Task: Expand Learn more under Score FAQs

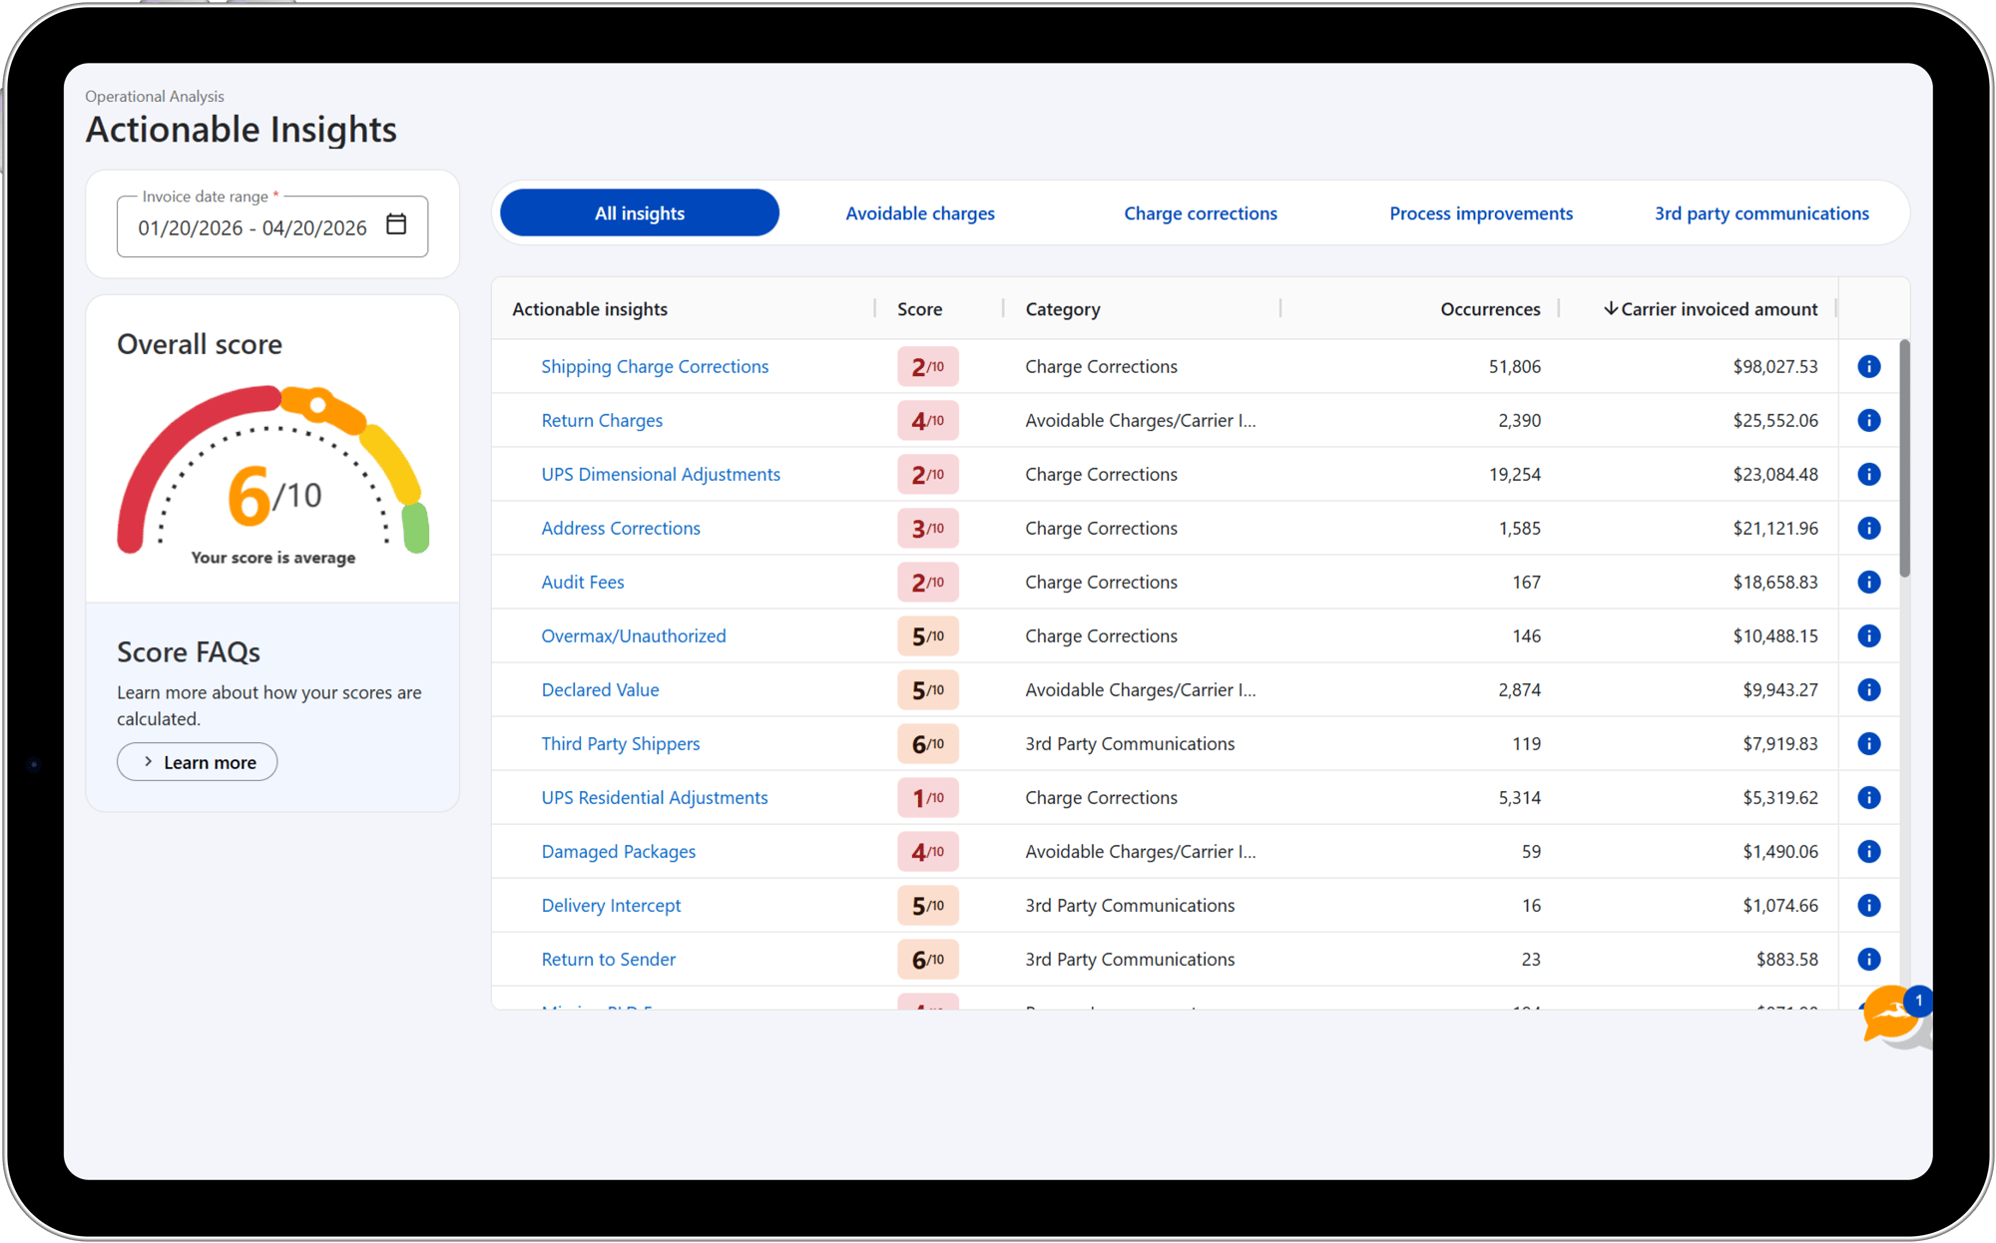Action: (x=197, y=762)
